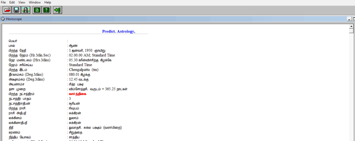
Task: Click the நட்சத்திர பாதம் label
Action: (x=20, y=99)
